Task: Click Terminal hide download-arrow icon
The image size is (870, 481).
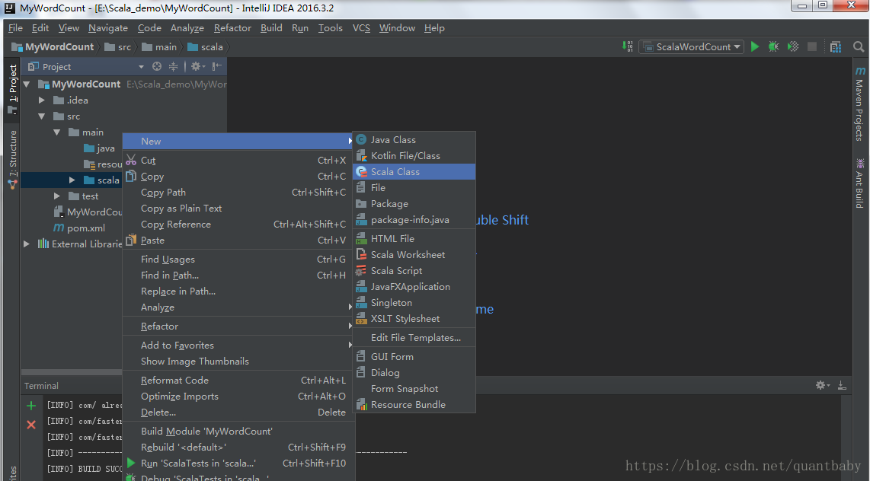Action: tap(842, 385)
